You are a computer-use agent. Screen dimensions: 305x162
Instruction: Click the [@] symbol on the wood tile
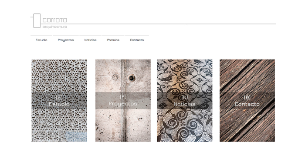247,97
